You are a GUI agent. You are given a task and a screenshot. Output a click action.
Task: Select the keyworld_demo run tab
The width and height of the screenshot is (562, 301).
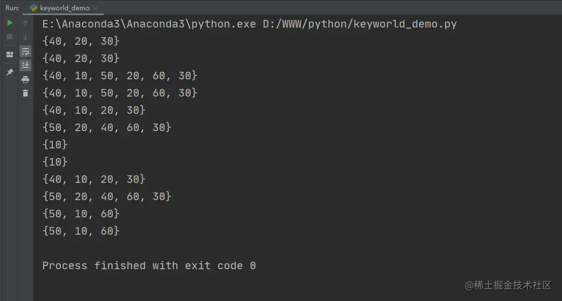pyautogui.click(x=63, y=8)
